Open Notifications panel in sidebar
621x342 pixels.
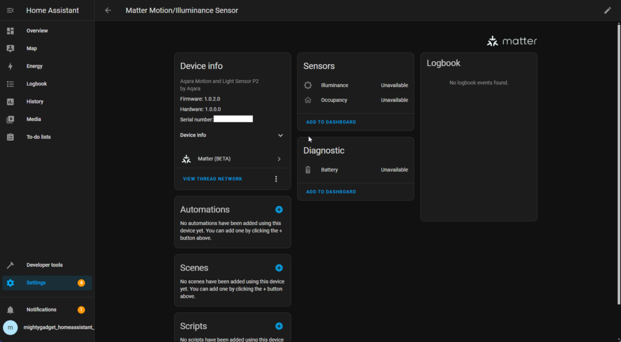click(x=41, y=310)
